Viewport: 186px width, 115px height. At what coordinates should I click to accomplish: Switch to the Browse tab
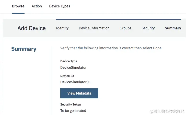[18, 6]
